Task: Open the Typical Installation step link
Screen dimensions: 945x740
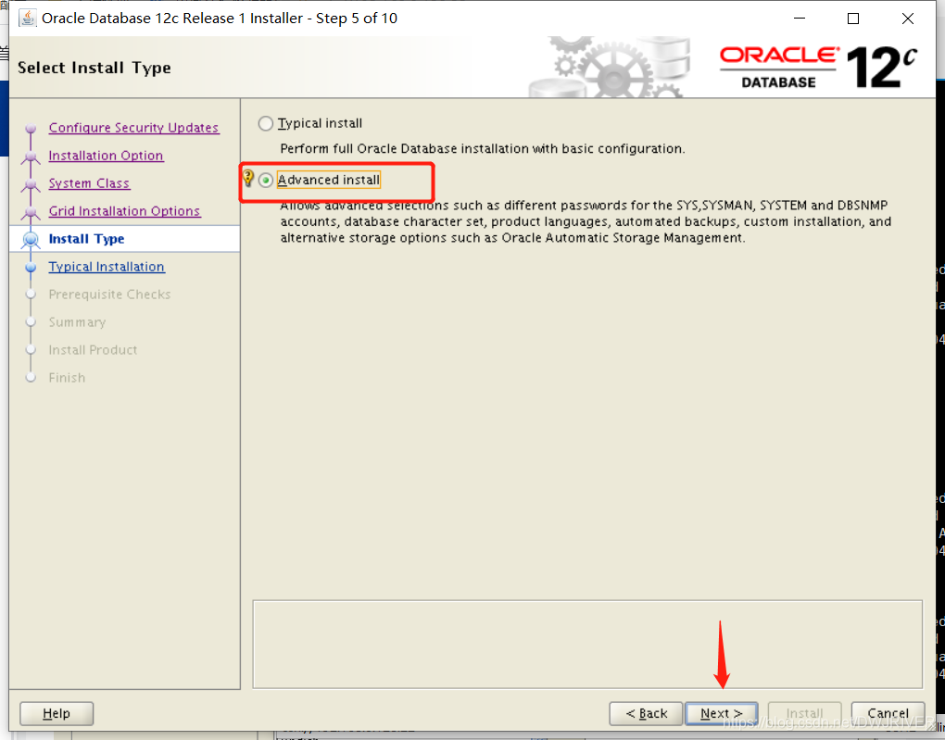Action: pyautogui.click(x=107, y=267)
